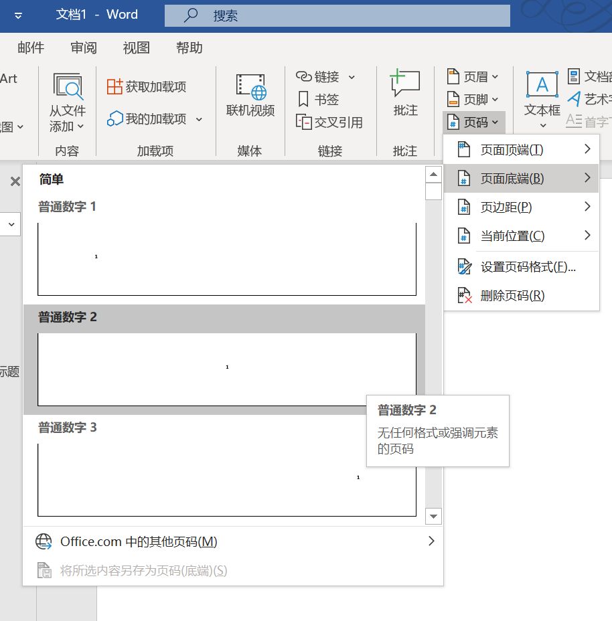
Task: Switch to the 视图 ribbon tab
Action: [136, 48]
